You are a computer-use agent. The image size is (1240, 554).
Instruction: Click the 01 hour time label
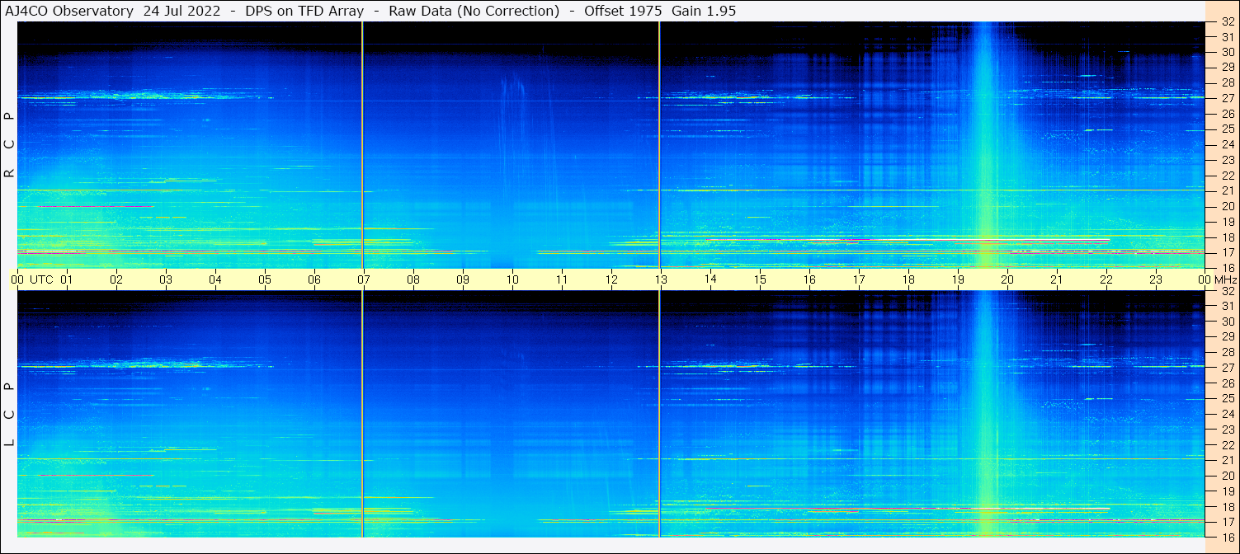(x=67, y=279)
